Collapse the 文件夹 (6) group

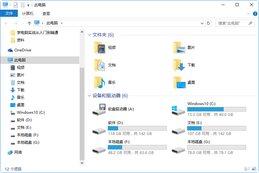coord(89,35)
